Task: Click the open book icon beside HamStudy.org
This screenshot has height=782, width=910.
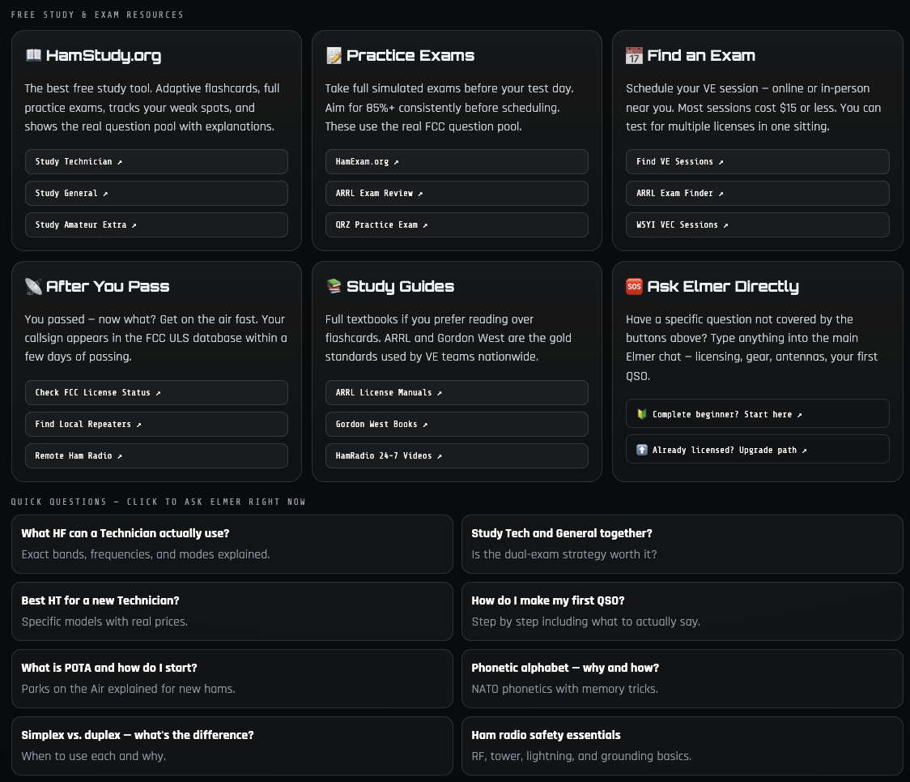Action: pos(33,55)
